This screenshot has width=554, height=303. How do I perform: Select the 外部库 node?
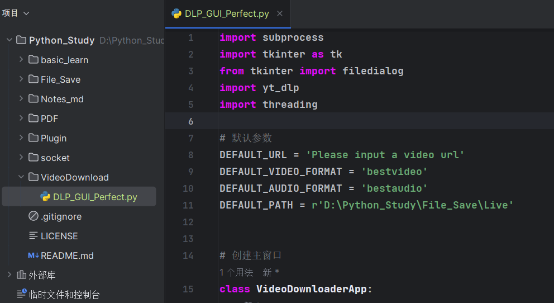point(42,274)
